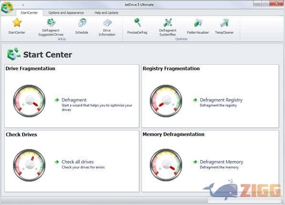Open the StartCenter star icon
285x205 pixels.
(17, 22)
